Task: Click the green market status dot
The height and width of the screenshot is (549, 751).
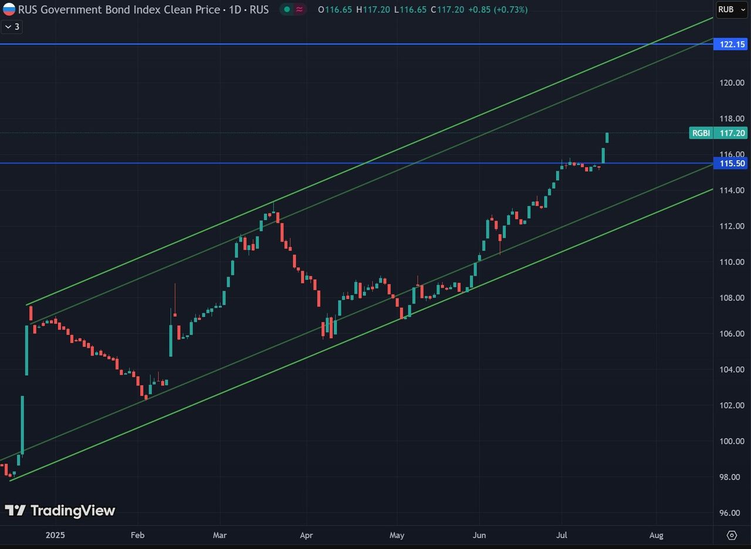Action: [x=286, y=9]
